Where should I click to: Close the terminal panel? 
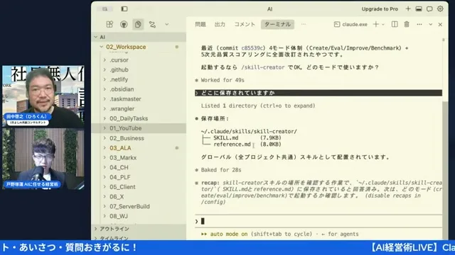(x=440, y=25)
